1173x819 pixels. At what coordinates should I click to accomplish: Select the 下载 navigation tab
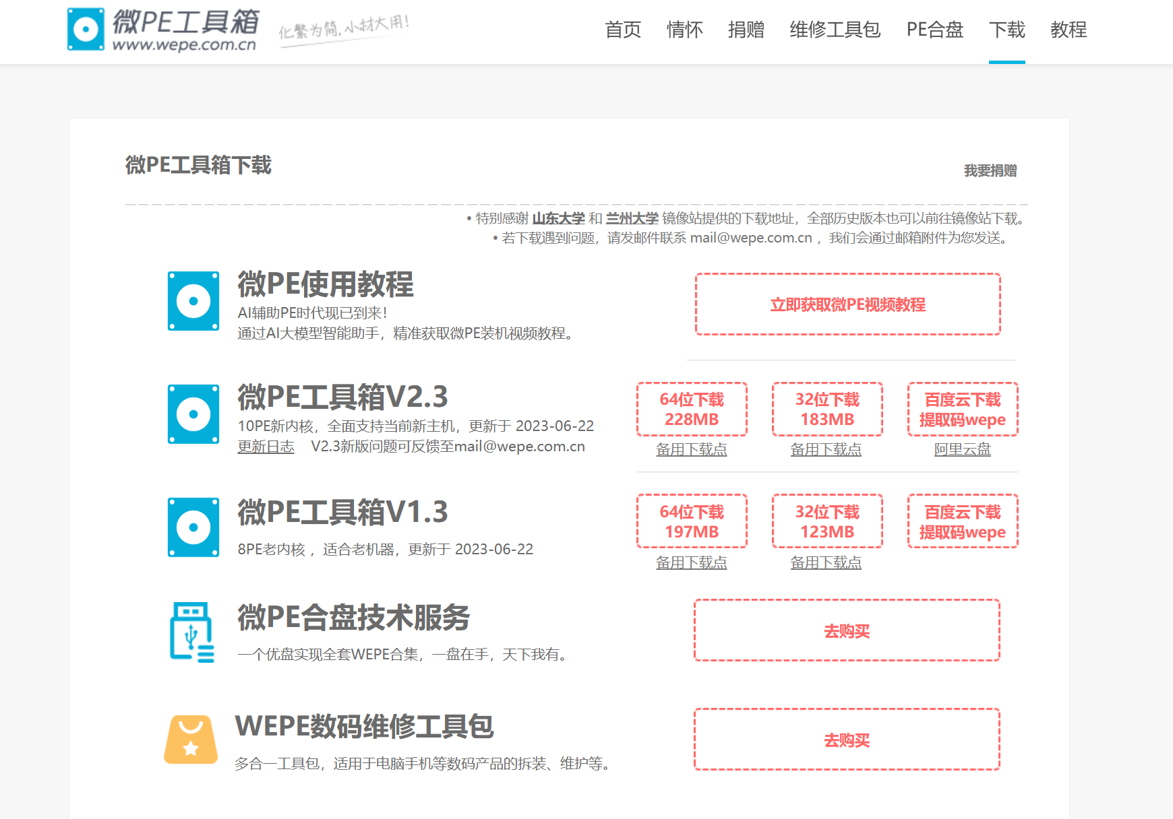coord(1007,30)
